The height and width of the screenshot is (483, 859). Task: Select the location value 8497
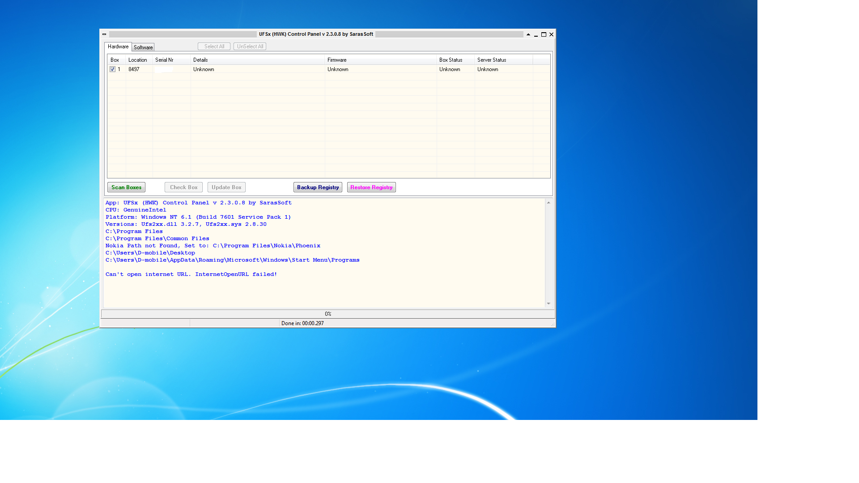tap(134, 69)
